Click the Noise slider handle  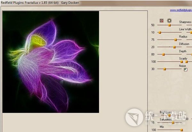pos(165,69)
